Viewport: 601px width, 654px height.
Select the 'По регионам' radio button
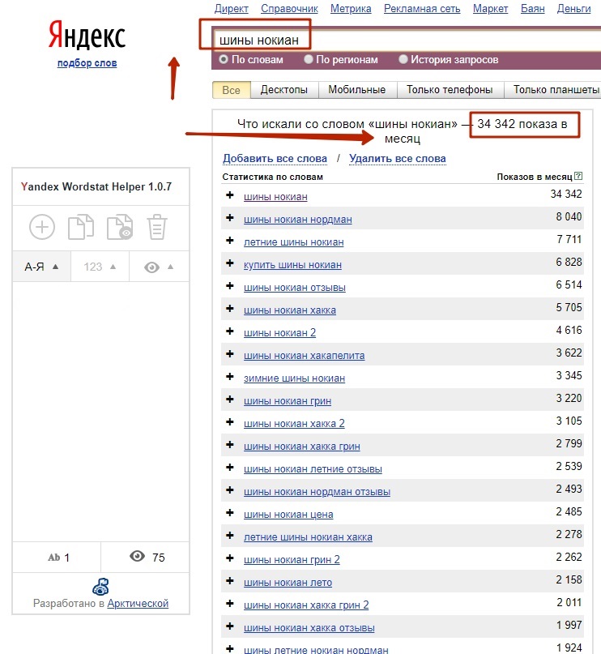[309, 59]
